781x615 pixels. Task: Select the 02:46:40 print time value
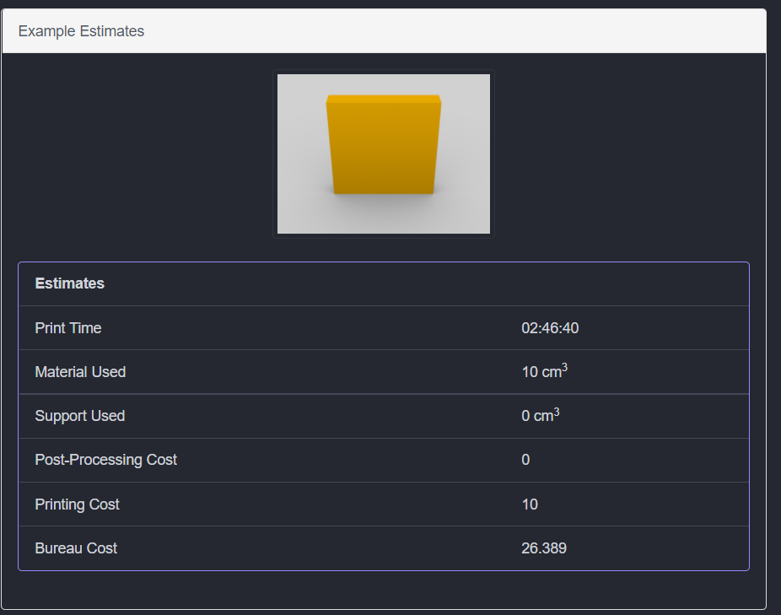(x=550, y=328)
